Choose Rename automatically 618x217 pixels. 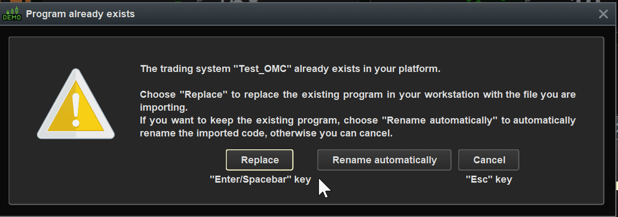pos(384,160)
